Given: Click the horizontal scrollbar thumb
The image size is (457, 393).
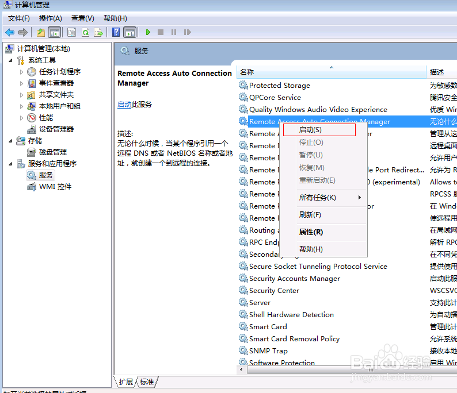Looking at the screenshot, I should coord(353,369).
